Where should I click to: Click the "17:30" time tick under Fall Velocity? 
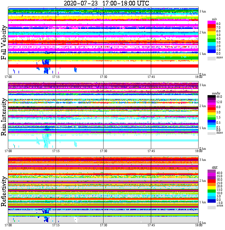[103, 77]
